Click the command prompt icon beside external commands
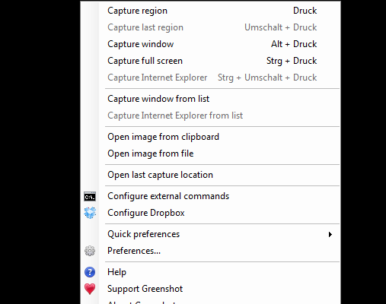386x304 pixels. coord(90,196)
